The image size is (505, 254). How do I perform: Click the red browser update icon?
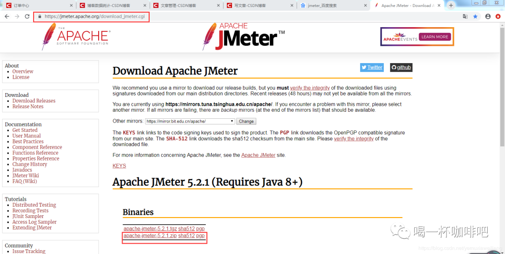(x=498, y=16)
